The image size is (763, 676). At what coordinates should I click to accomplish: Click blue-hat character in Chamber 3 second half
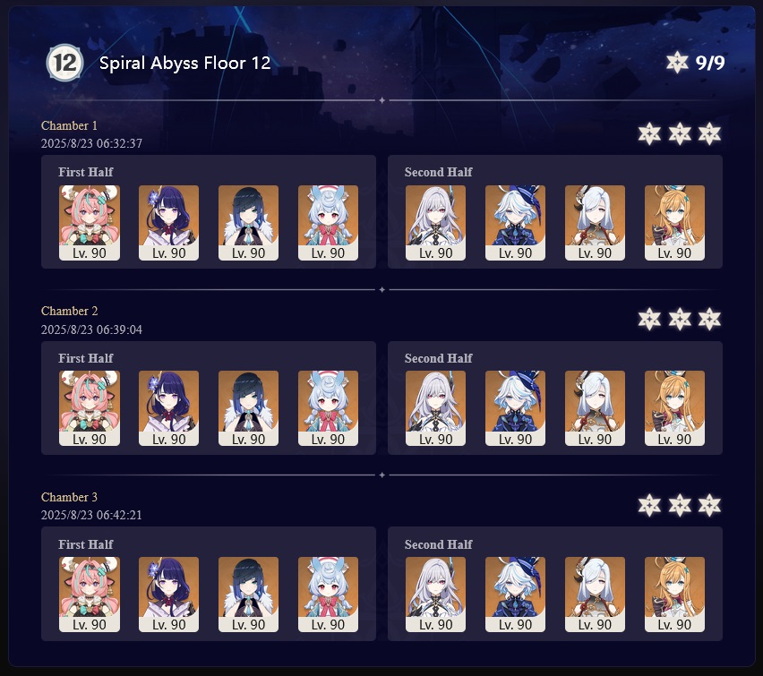pyautogui.click(x=515, y=595)
